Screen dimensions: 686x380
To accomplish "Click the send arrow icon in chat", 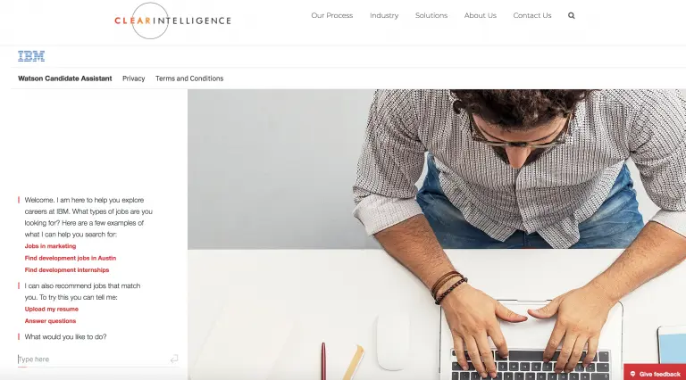I will pos(174,359).
